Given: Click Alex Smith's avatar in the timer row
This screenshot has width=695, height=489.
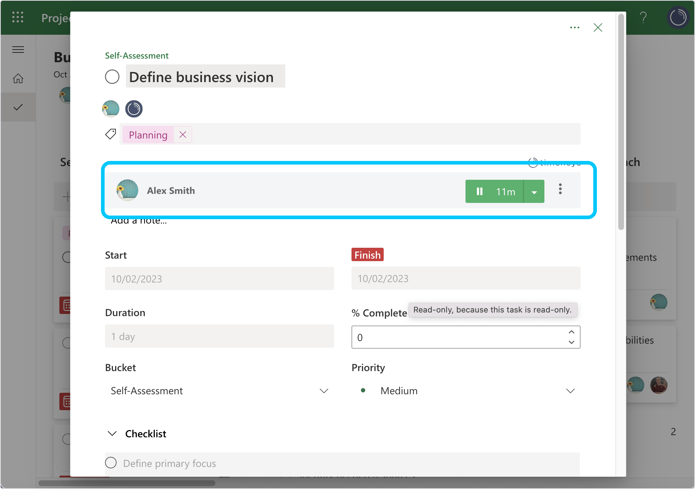Looking at the screenshot, I should (x=127, y=191).
